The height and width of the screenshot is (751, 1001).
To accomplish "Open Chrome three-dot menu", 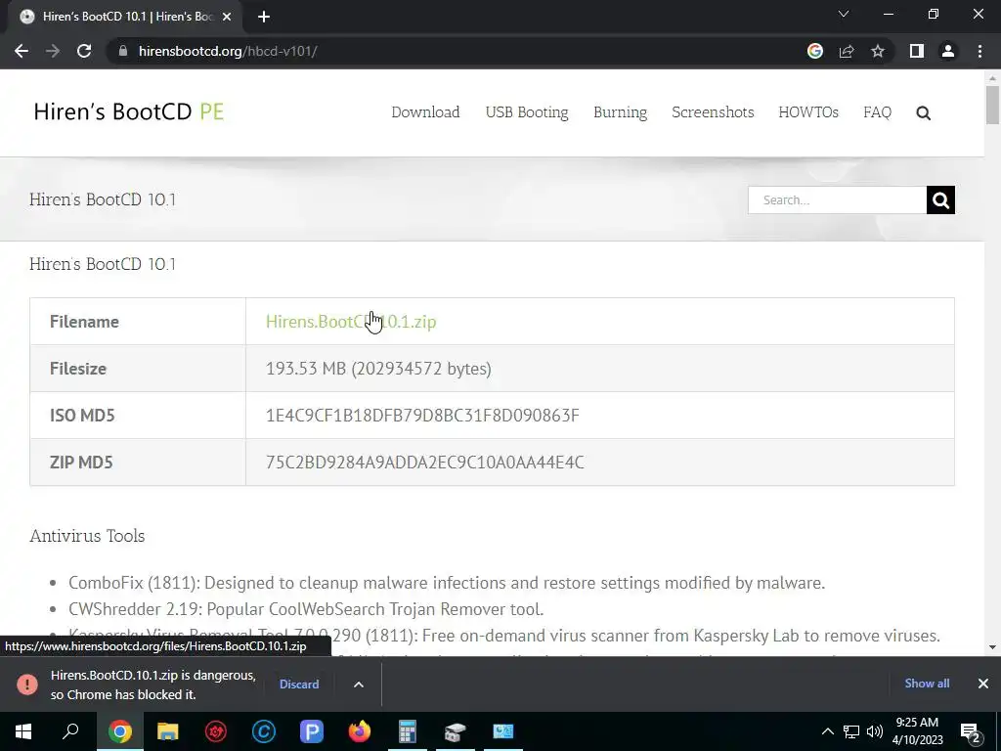I will (x=979, y=51).
